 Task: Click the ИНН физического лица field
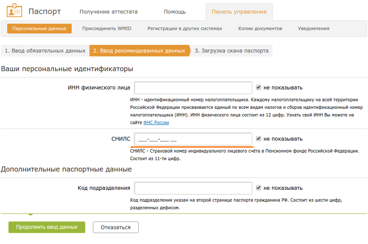click(193, 88)
